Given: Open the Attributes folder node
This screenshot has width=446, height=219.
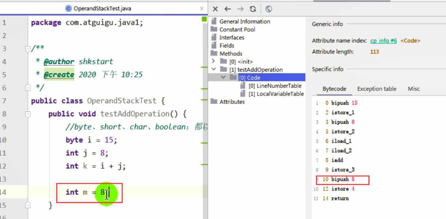Looking at the screenshot, I should point(232,102).
